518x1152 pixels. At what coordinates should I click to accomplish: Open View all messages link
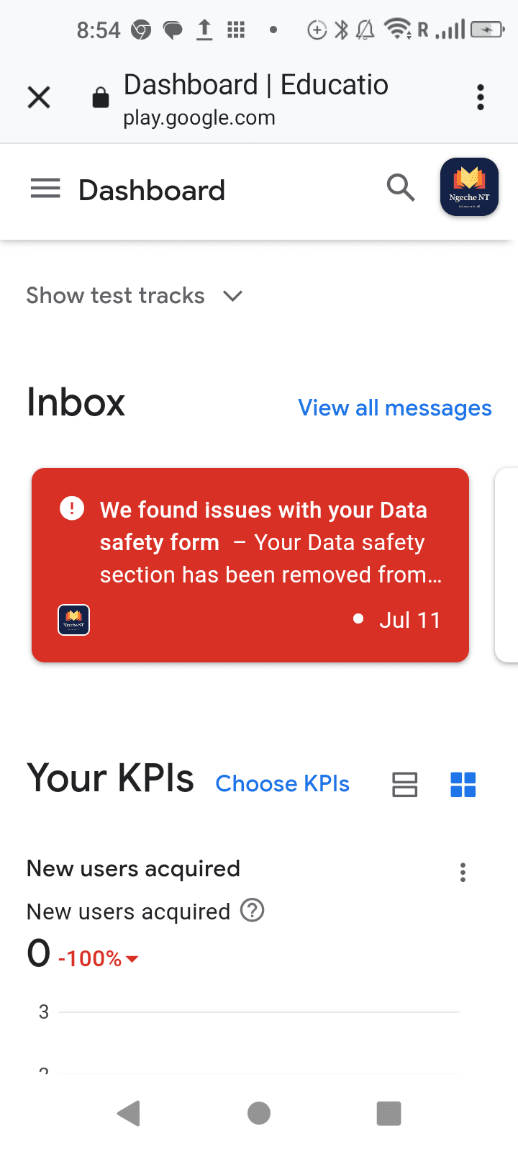click(x=394, y=408)
